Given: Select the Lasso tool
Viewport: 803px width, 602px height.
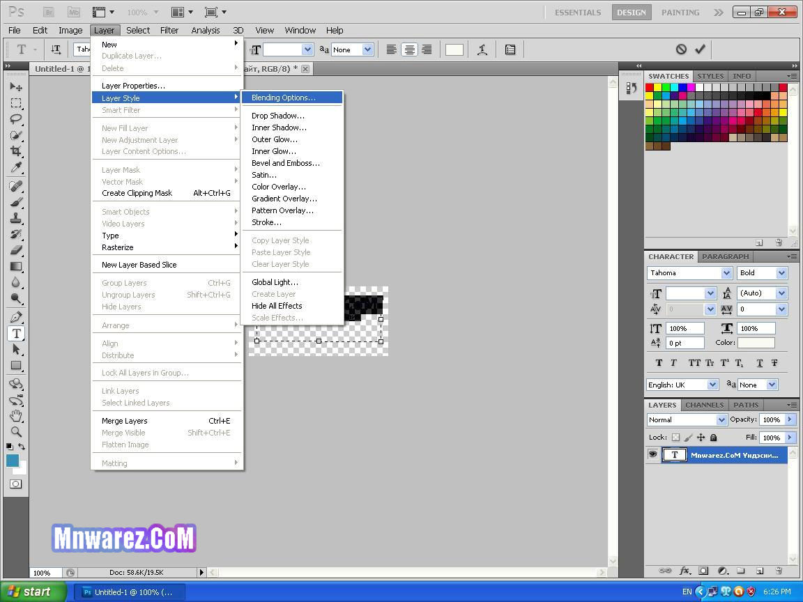Looking at the screenshot, I should coord(16,119).
